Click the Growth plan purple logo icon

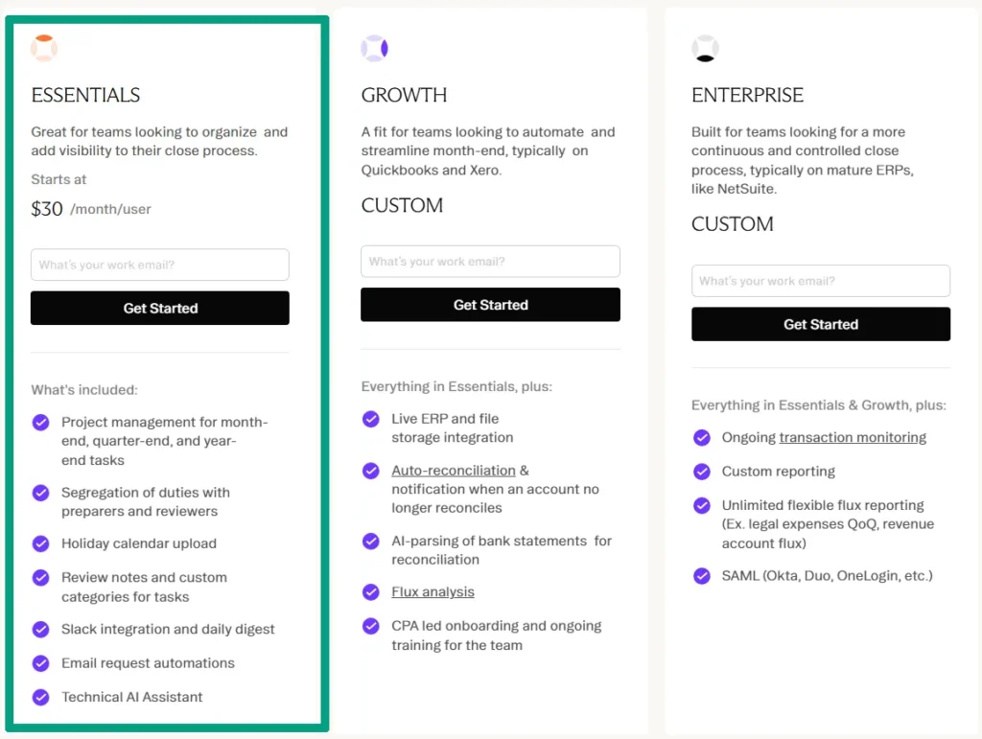(374, 48)
